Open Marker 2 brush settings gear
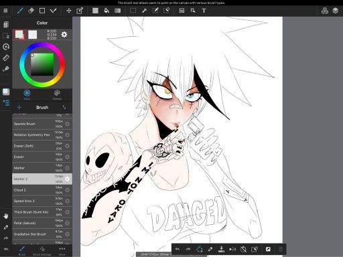Image resolution: width=343 pixels, height=257 pixels. pos(67,179)
